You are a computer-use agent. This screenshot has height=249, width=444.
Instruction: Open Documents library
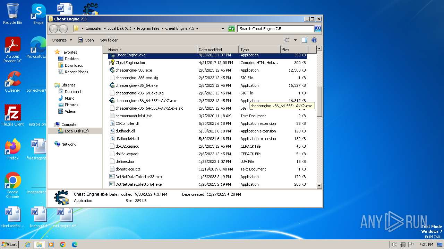[x=74, y=92]
